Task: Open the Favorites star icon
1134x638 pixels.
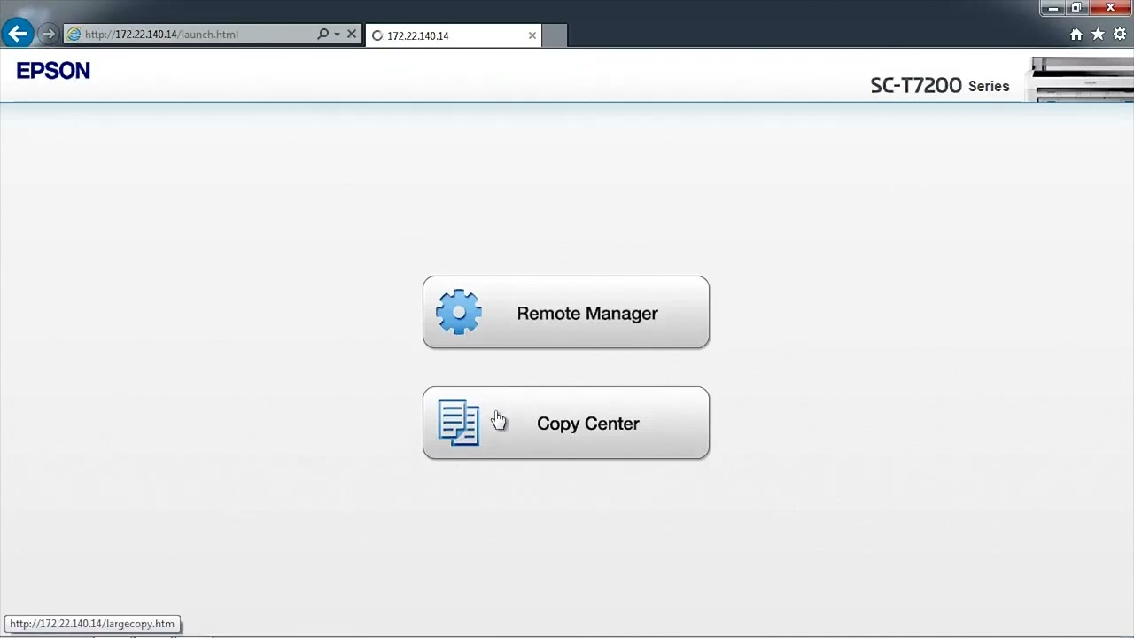Action: click(x=1098, y=35)
